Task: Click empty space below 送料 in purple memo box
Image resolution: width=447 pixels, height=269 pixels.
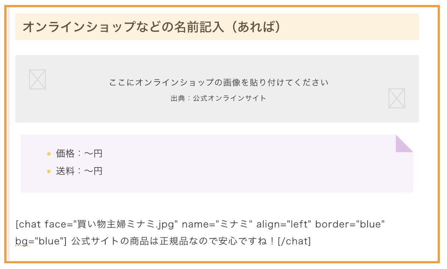Action: click(215, 184)
